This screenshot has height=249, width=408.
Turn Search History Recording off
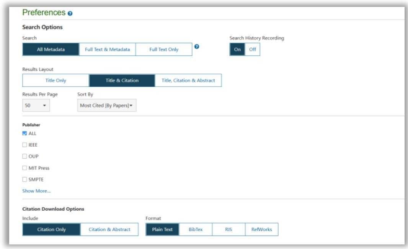pyautogui.click(x=252, y=49)
